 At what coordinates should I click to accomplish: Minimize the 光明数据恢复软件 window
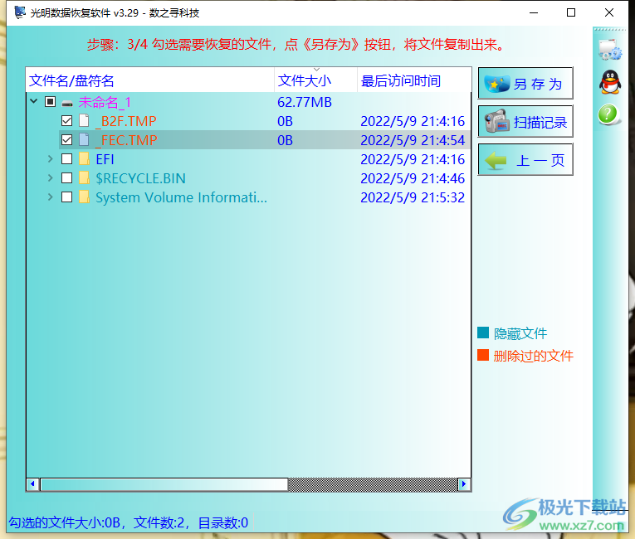point(534,13)
